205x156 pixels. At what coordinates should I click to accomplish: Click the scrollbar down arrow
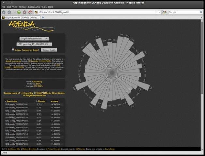click(x=202, y=149)
